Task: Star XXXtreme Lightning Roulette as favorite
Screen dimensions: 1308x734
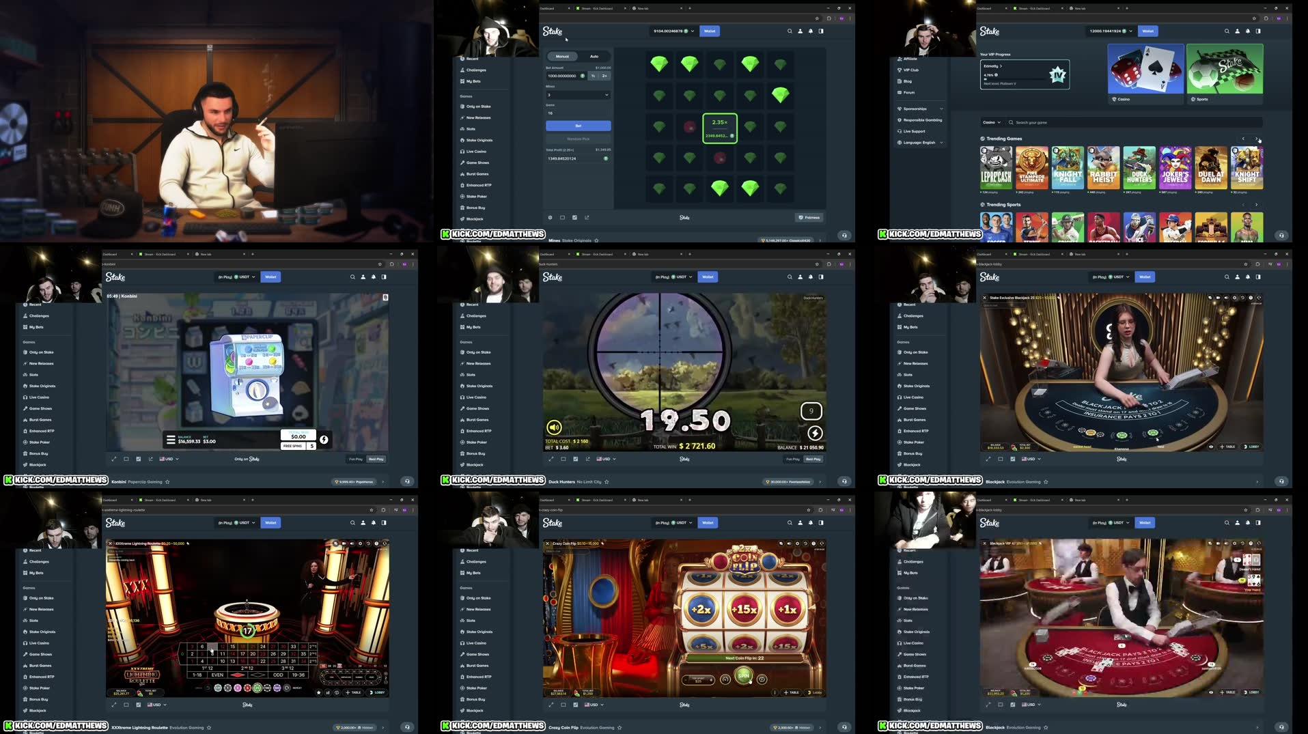Action: [210, 727]
